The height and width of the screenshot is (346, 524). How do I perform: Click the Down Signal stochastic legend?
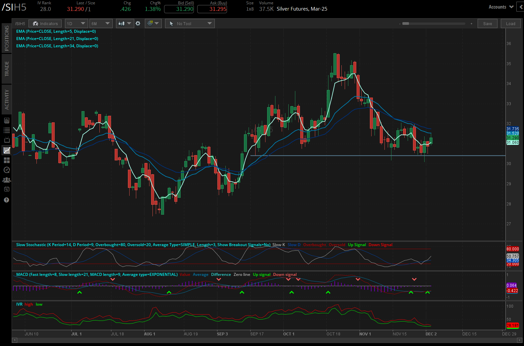(x=380, y=245)
